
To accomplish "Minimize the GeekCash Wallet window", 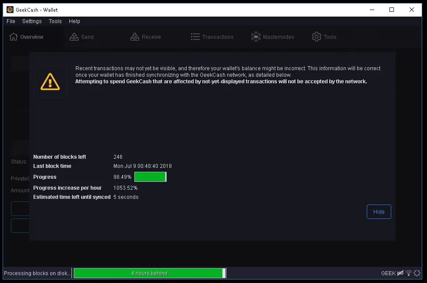I will pyautogui.click(x=372, y=10).
